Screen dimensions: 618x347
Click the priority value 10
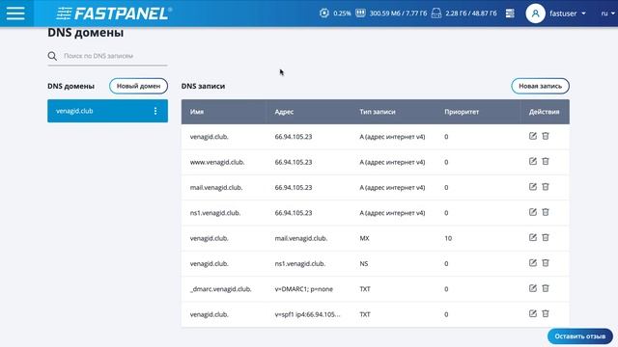tap(448, 238)
